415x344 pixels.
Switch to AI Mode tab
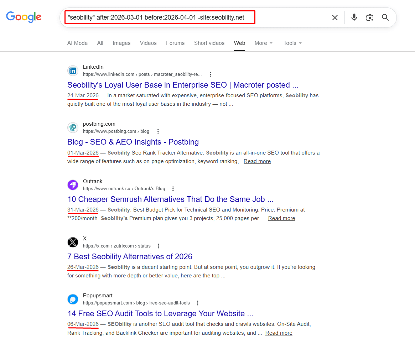click(77, 43)
